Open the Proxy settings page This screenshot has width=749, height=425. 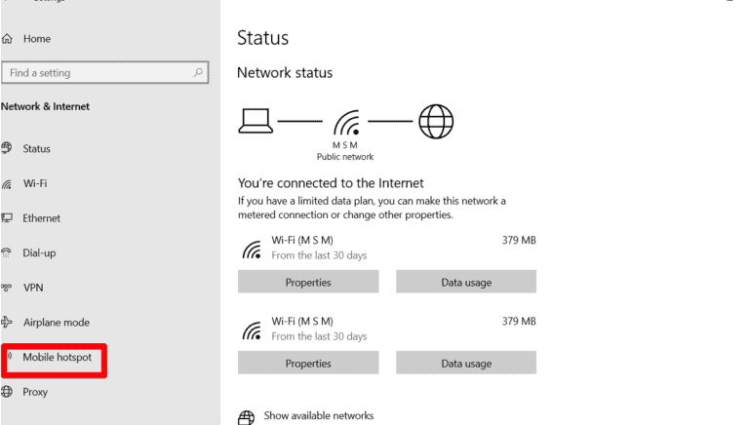click(35, 392)
